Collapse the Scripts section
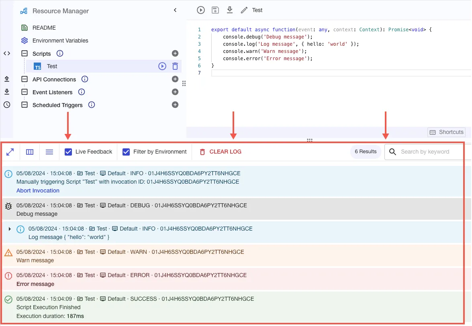This screenshot has width=472, height=326. point(25,53)
